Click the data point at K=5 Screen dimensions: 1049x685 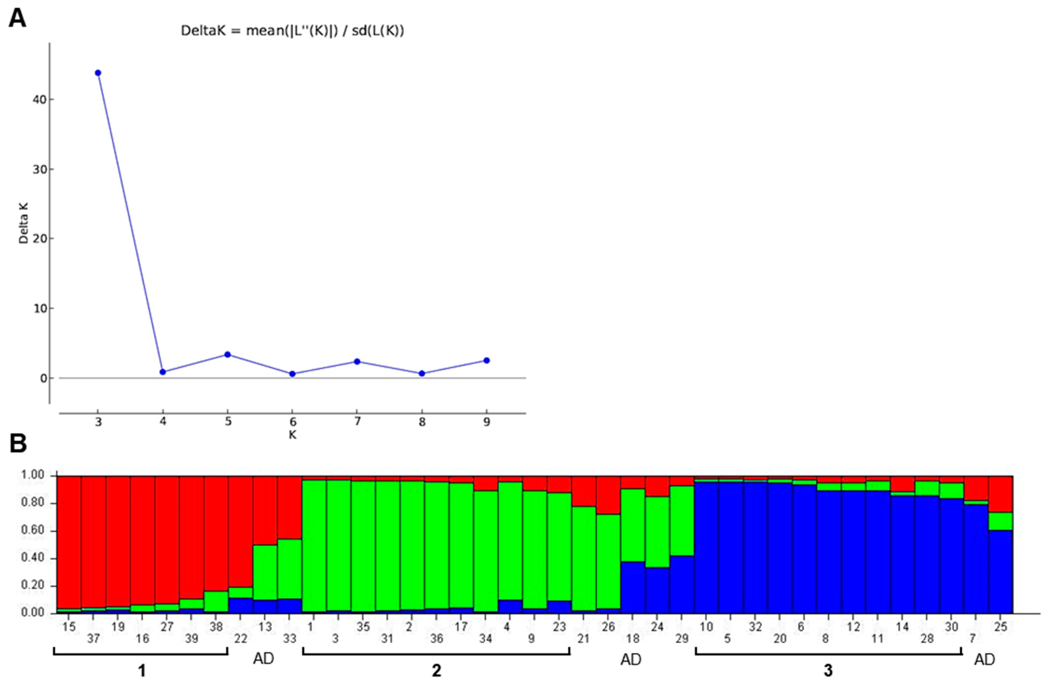227,354
